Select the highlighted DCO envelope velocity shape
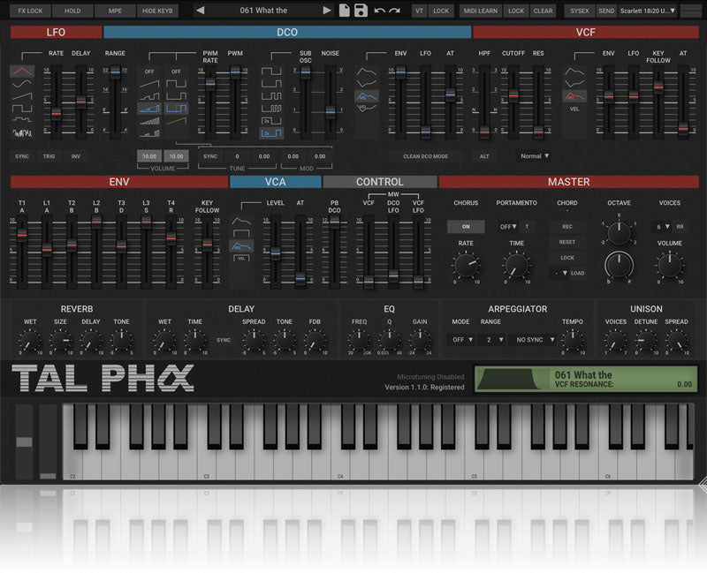707x573 pixels. coord(367,96)
